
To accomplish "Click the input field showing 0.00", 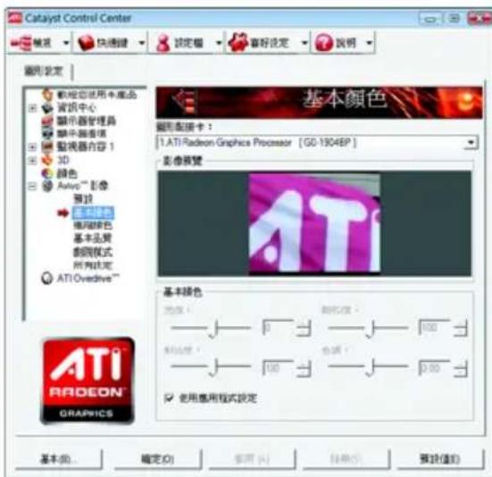I will point(436,367).
